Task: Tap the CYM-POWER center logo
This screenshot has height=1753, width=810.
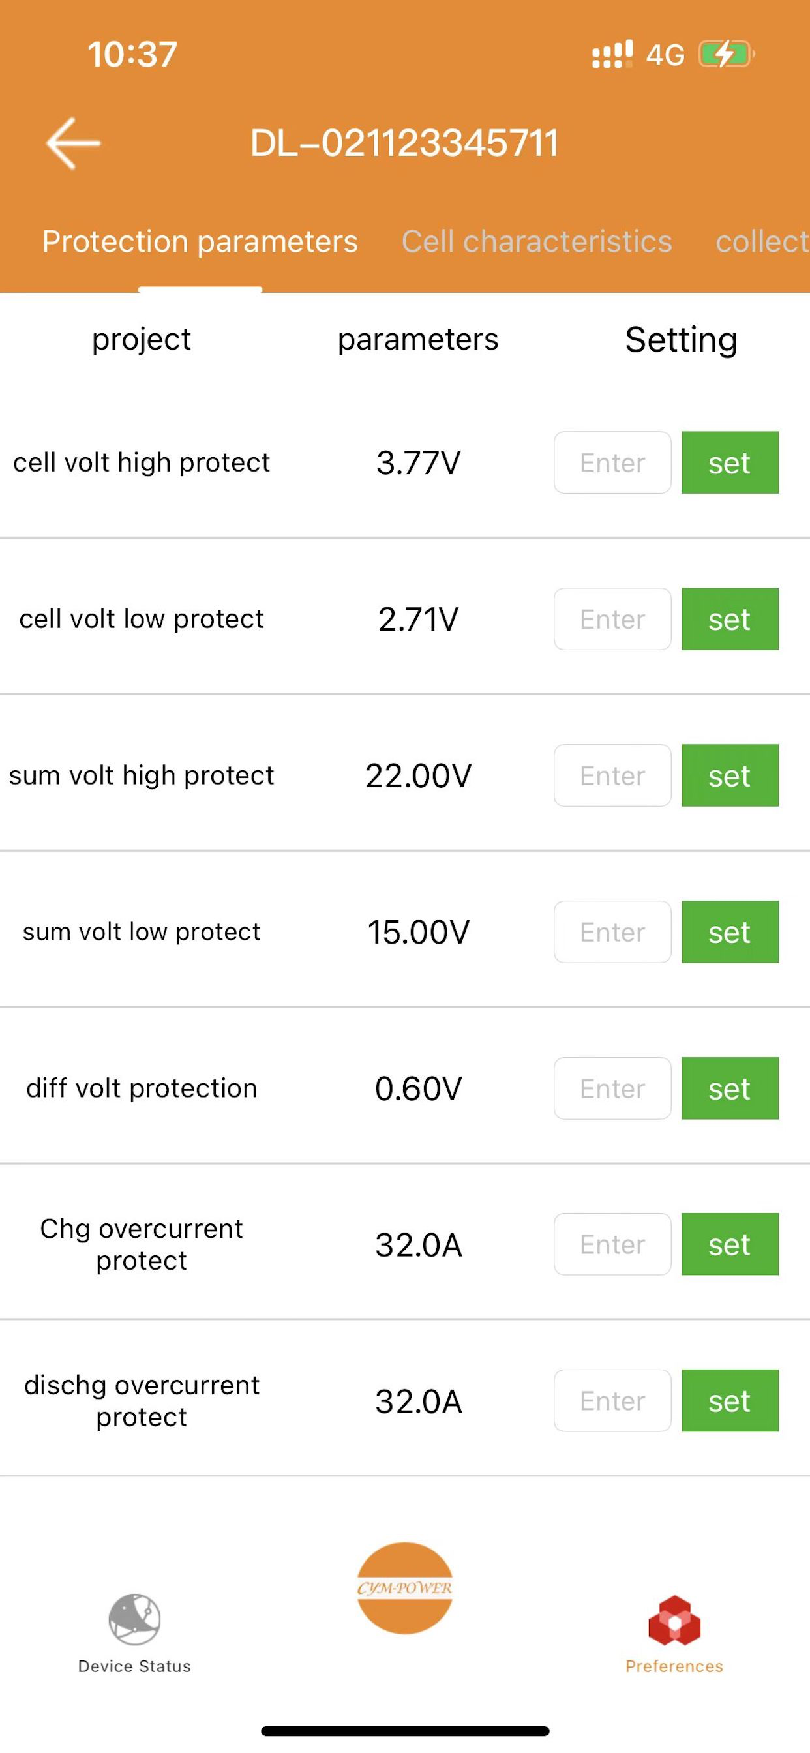Action: pos(405,1587)
